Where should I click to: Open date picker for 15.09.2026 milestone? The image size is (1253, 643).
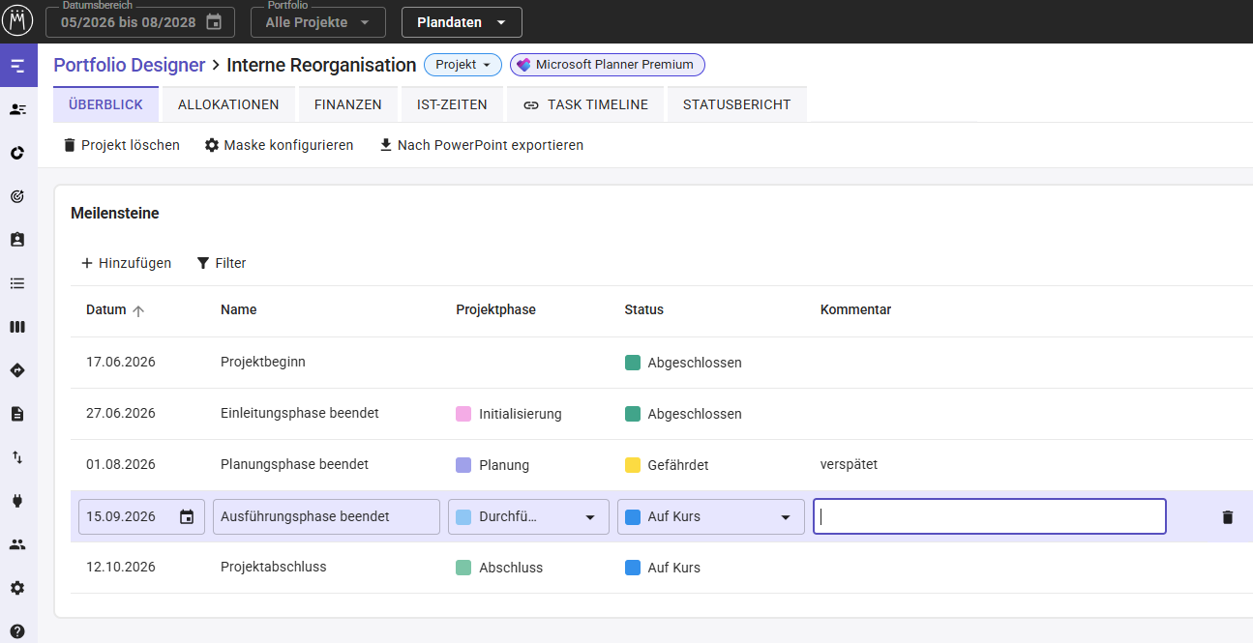[x=187, y=517]
